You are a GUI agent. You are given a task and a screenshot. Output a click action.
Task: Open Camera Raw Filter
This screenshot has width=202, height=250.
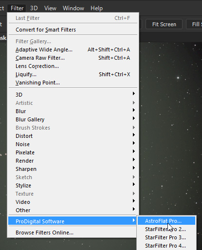(x=73, y=58)
